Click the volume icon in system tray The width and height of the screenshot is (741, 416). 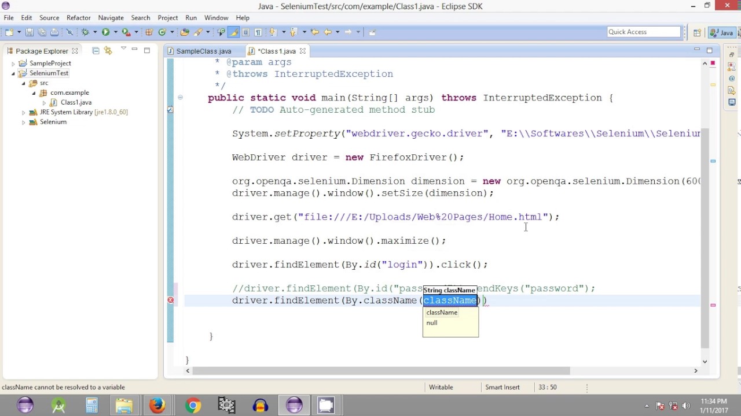coord(686,406)
